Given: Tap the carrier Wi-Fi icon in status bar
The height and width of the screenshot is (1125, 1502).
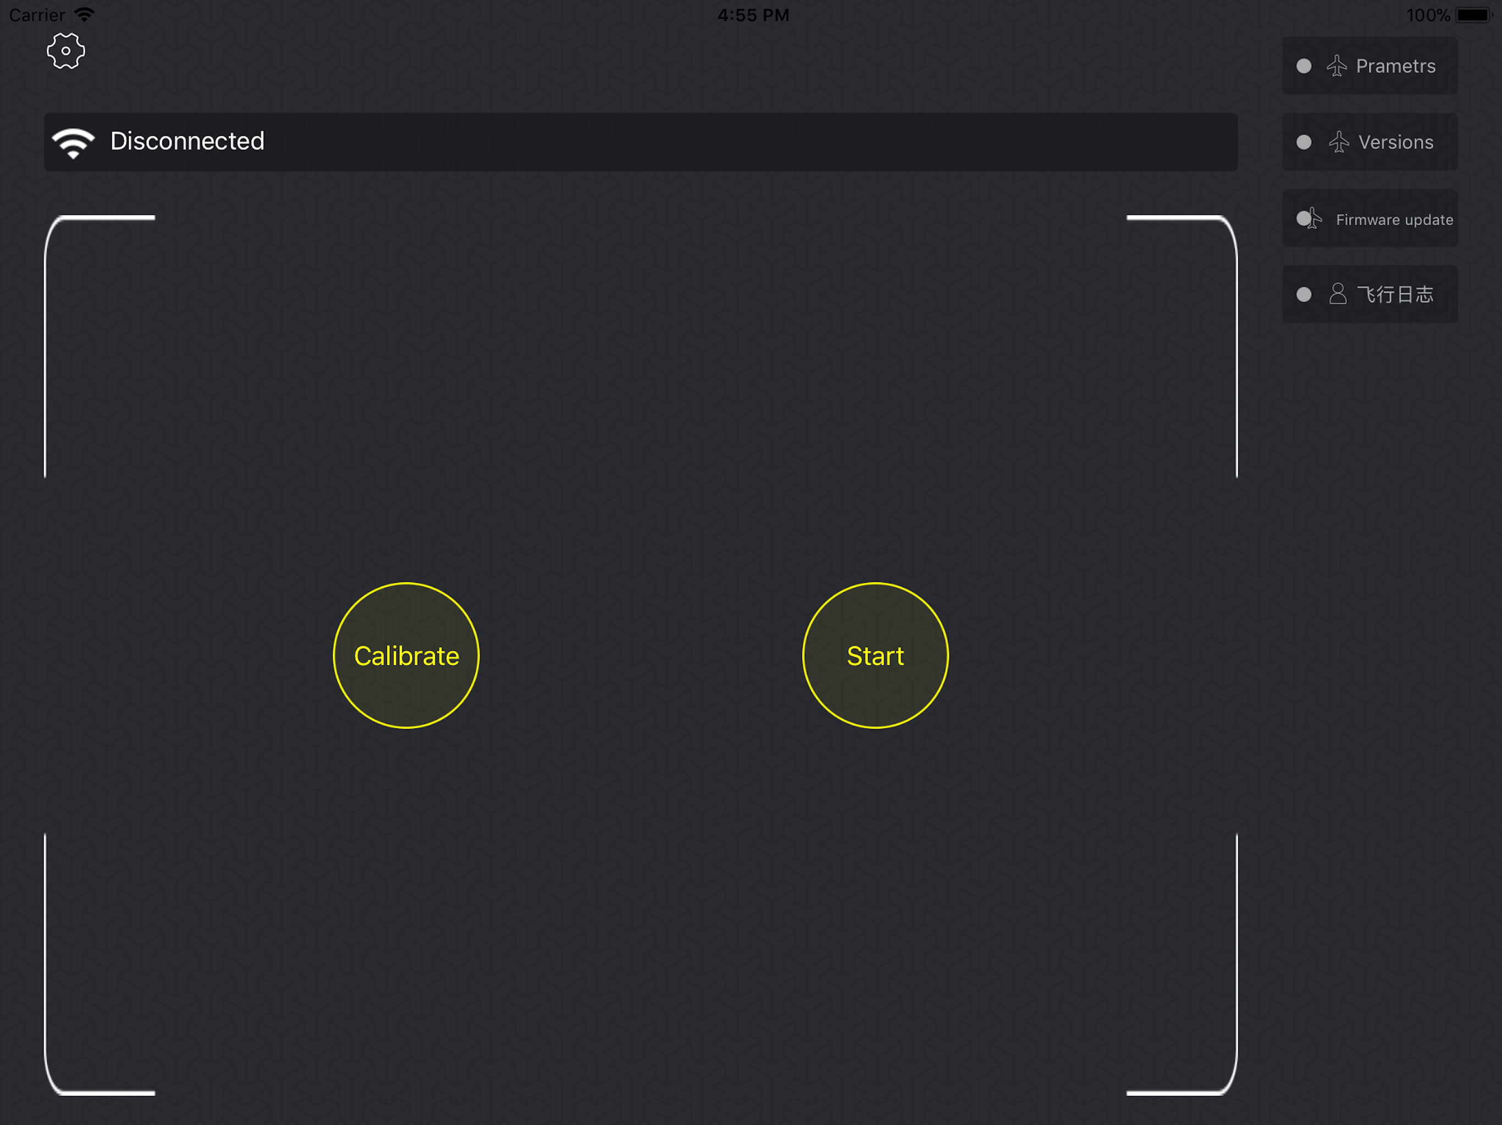Looking at the screenshot, I should pyautogui.click(x=85, y=14).
